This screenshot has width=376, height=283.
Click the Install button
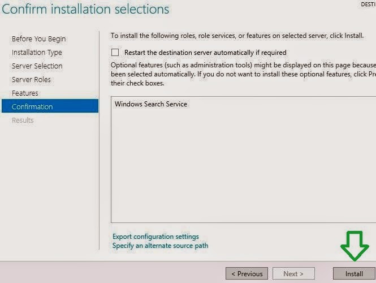[x=354, y=273]
